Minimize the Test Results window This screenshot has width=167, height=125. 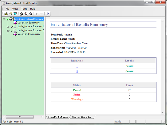(147, 2)
